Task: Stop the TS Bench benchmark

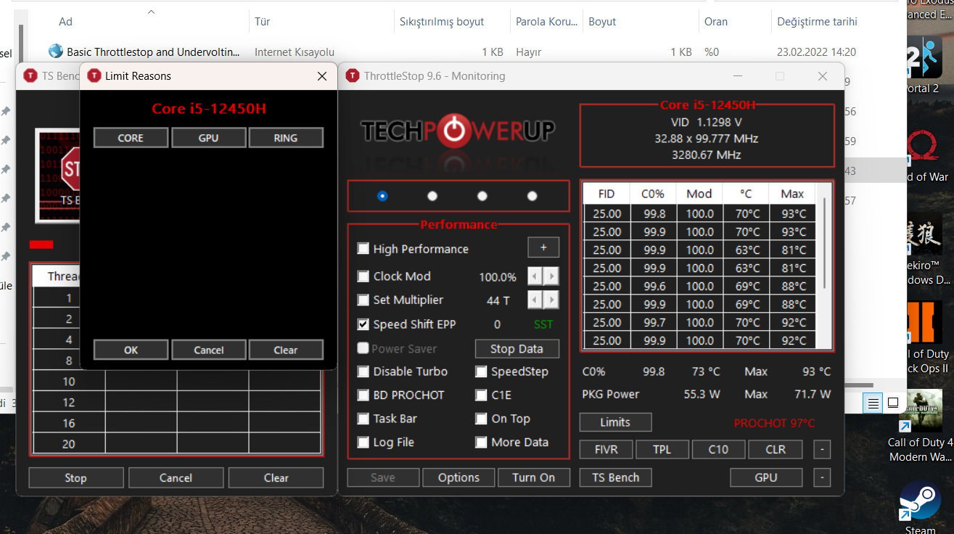Action: click(75, 478)
